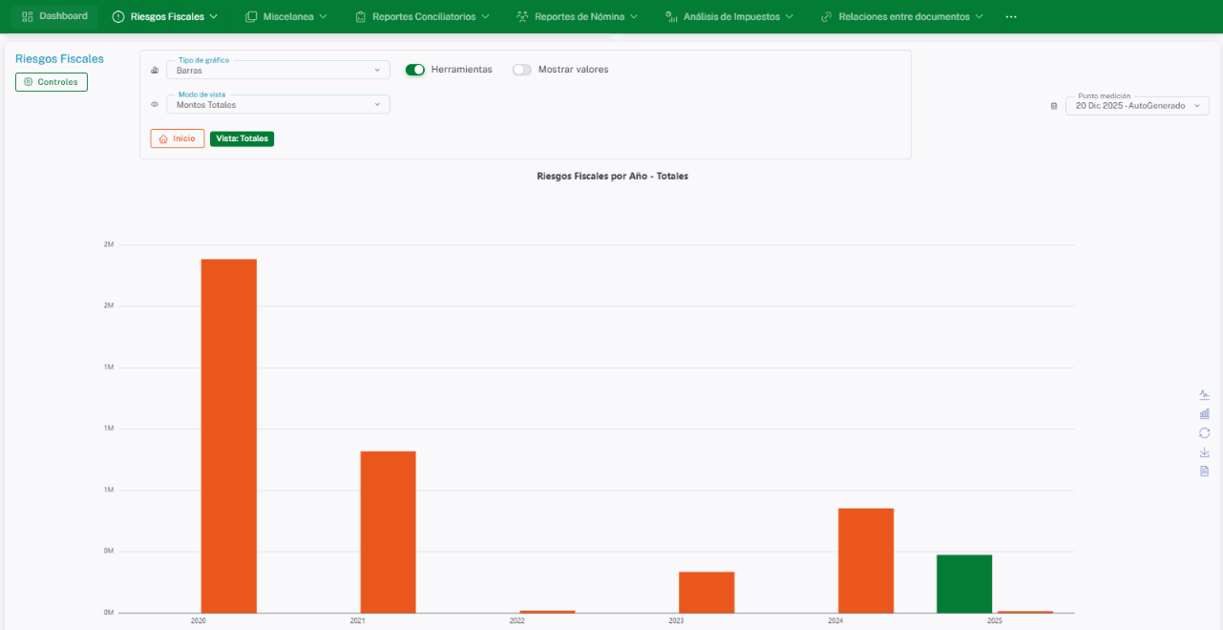Go to the Dashboard tab
This screenshot has height=630, width=1223.
coord(54,16)
